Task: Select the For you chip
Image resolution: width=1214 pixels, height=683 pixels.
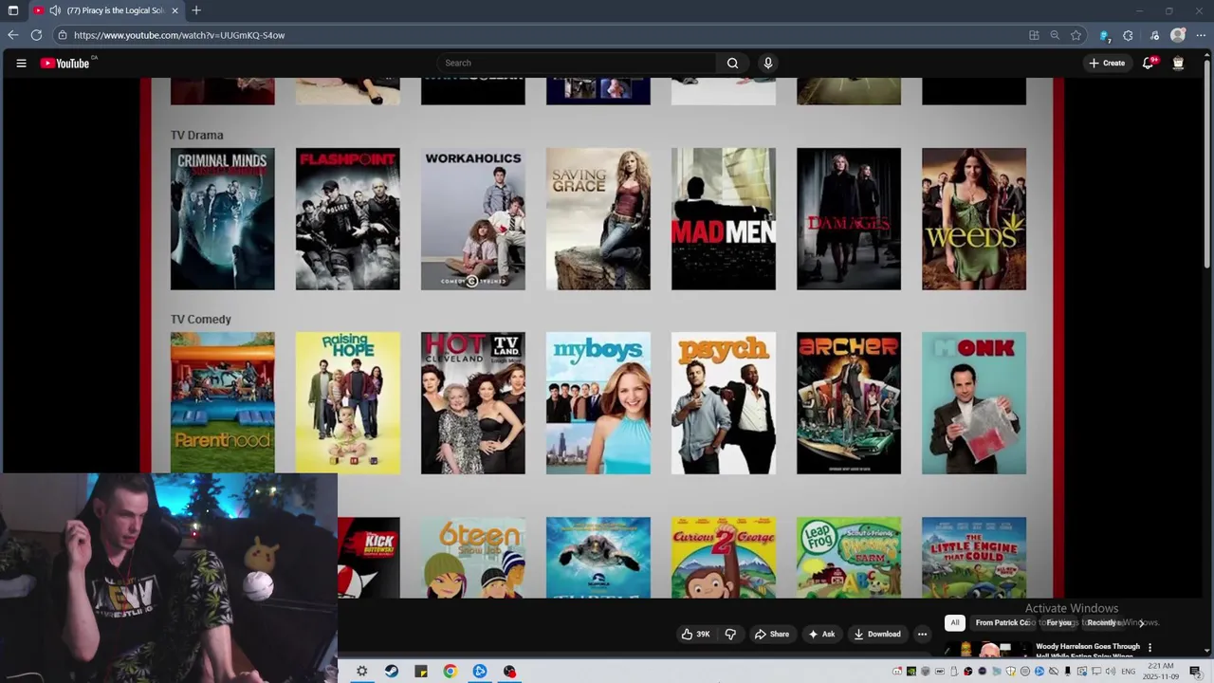Action: pos(1058,622)
